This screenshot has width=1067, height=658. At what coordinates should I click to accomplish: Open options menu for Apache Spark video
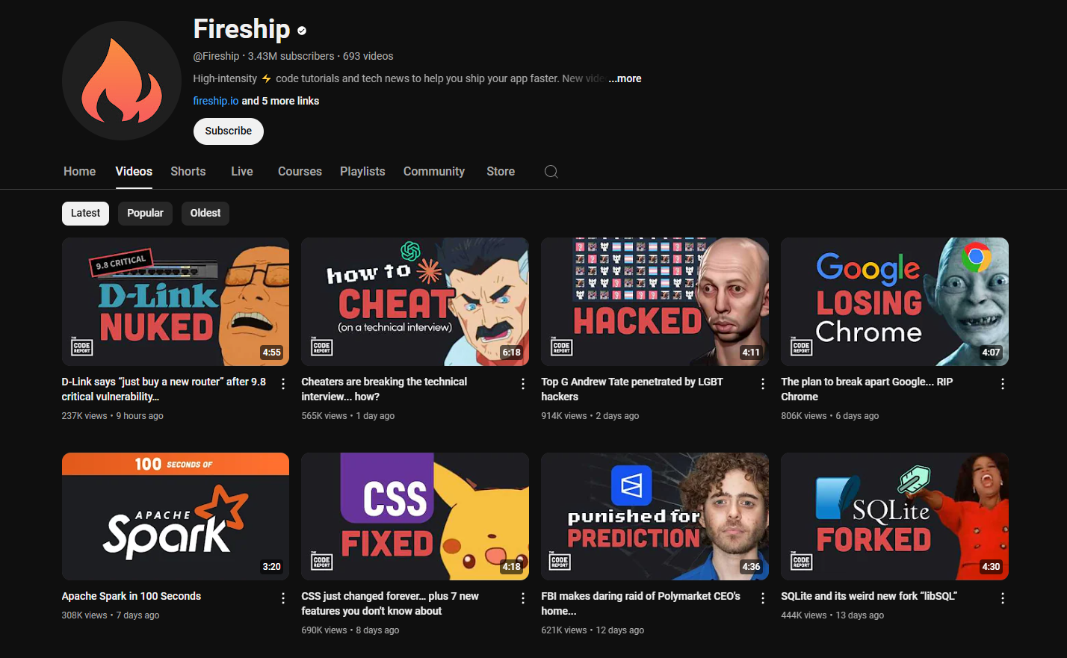tap(283, 598)
